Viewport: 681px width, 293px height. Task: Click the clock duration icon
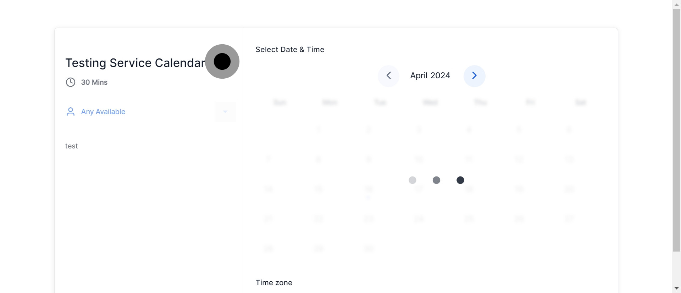tap(71, 82)
